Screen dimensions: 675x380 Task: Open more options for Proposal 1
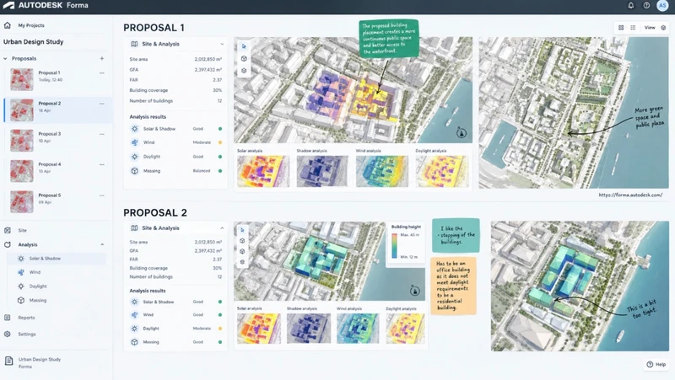tap(102, 73)
